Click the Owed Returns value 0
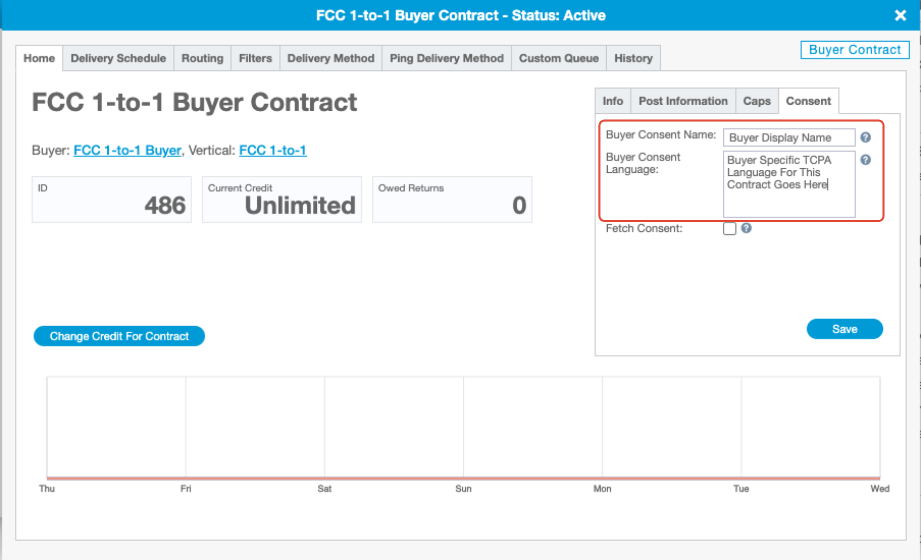This screenshot has height=560, width=921. [519, 206]
